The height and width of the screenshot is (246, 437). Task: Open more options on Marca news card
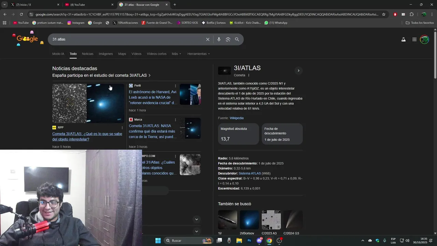[x=175, y=120]
